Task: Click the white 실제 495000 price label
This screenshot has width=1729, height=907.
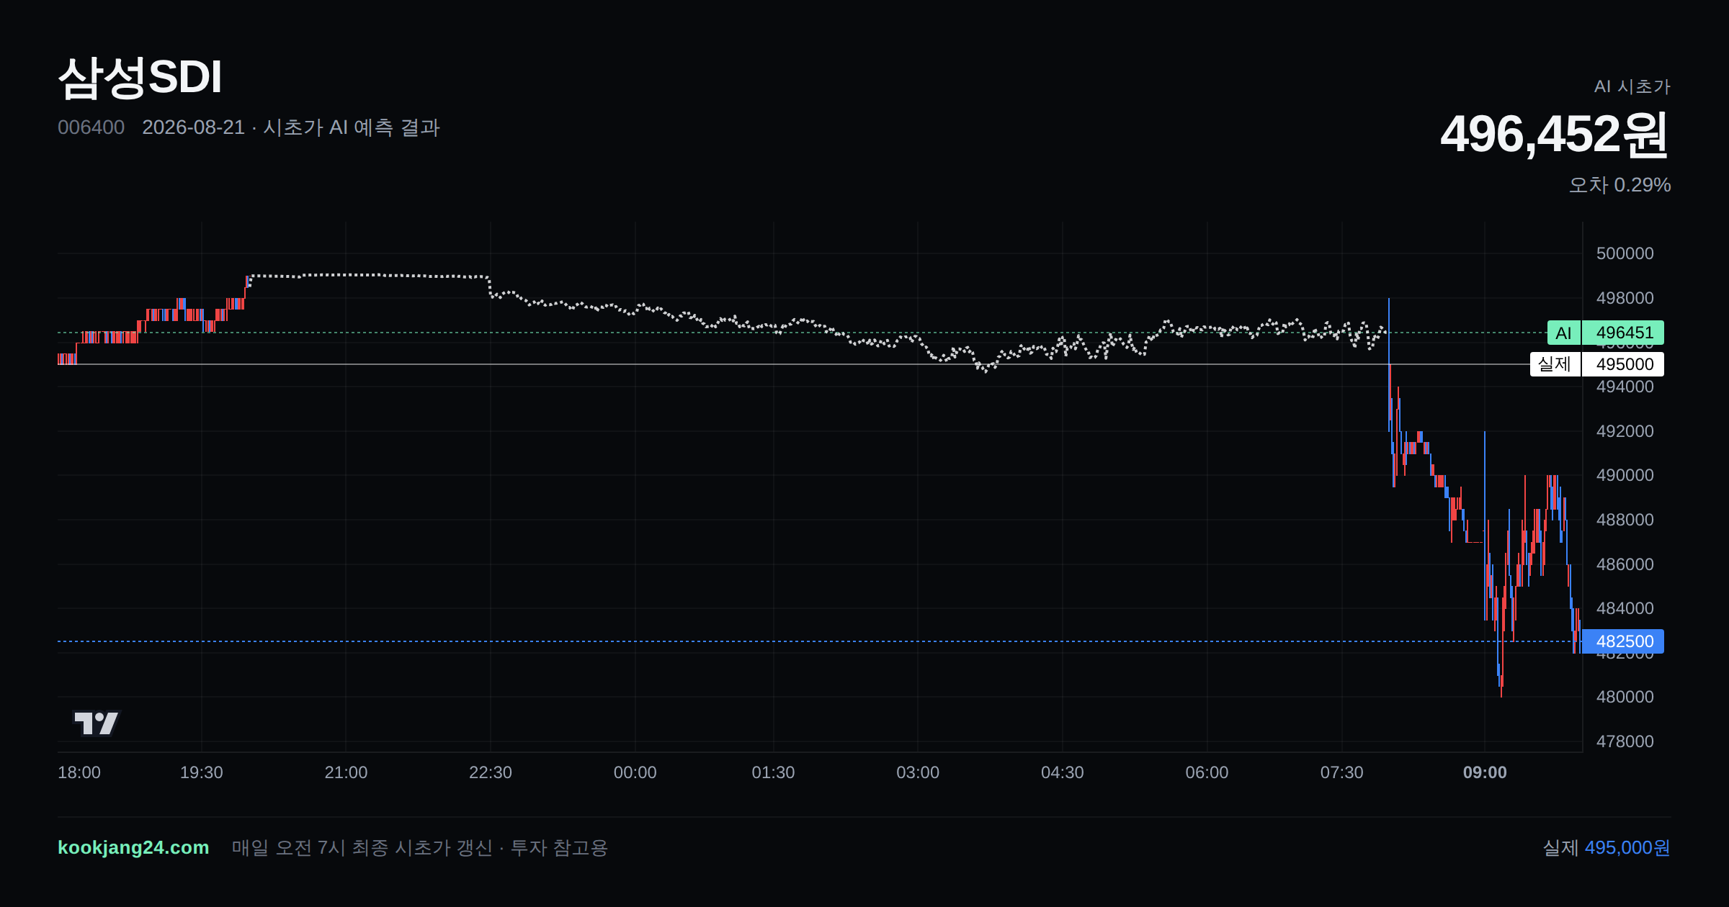Action: (1596, 364)
